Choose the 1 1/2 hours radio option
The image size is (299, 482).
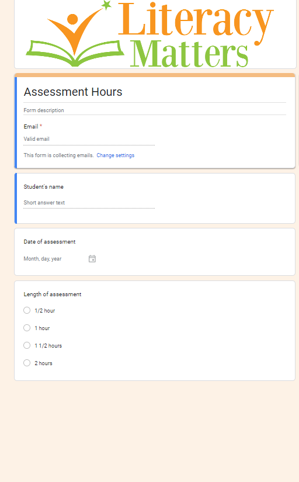pyautogui.click(x=27, y=345)
